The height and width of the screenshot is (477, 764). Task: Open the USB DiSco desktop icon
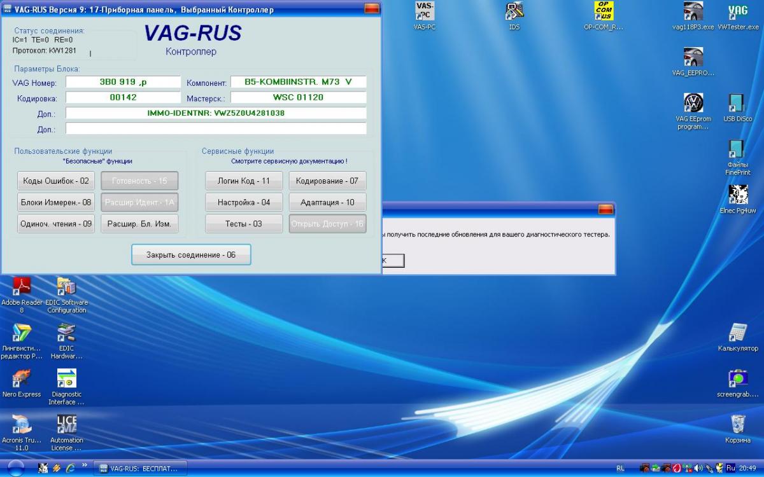[737, 108]
